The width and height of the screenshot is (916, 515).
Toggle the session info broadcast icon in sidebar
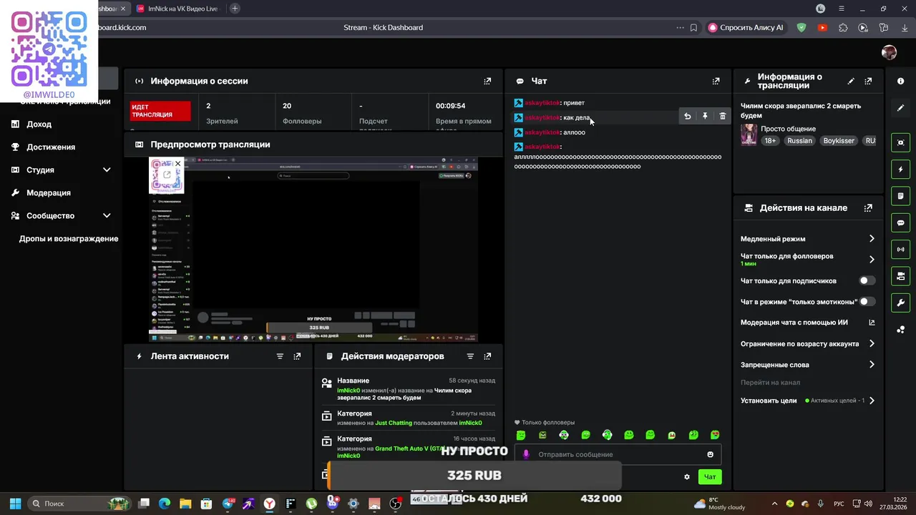(901, 250)
